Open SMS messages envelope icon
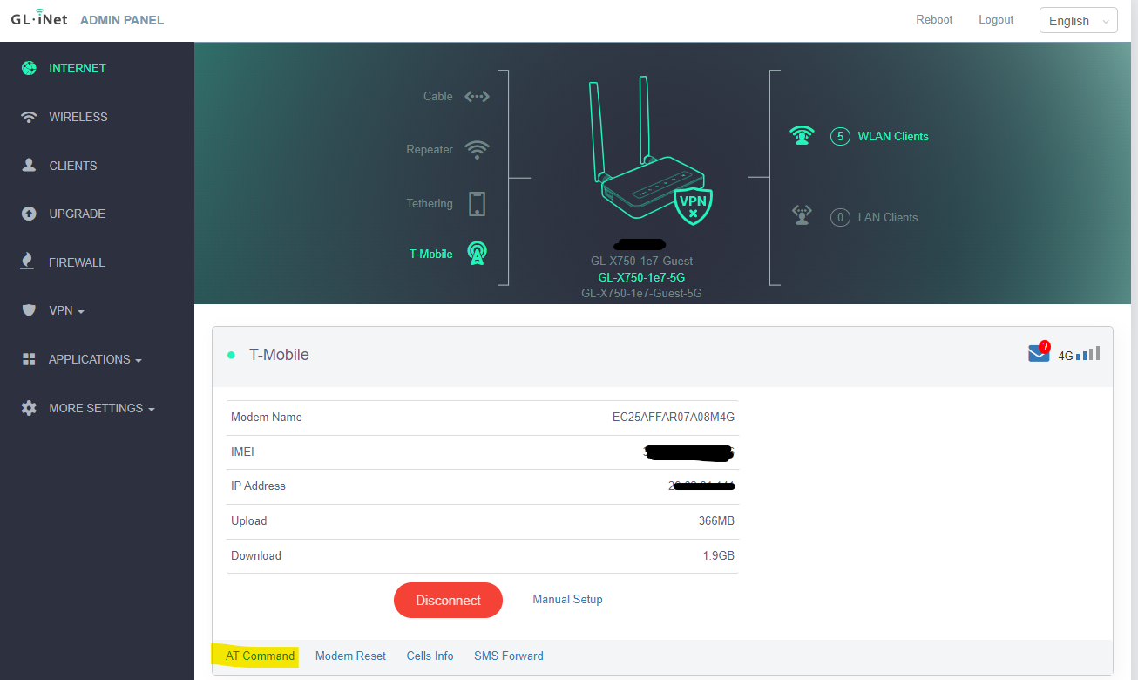Image resolution: width=1138 pixels, height=680 pixels. click(x=1039, y=352)
